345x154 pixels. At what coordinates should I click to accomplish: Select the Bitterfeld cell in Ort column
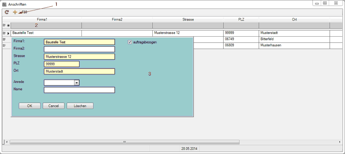point(294,39)
